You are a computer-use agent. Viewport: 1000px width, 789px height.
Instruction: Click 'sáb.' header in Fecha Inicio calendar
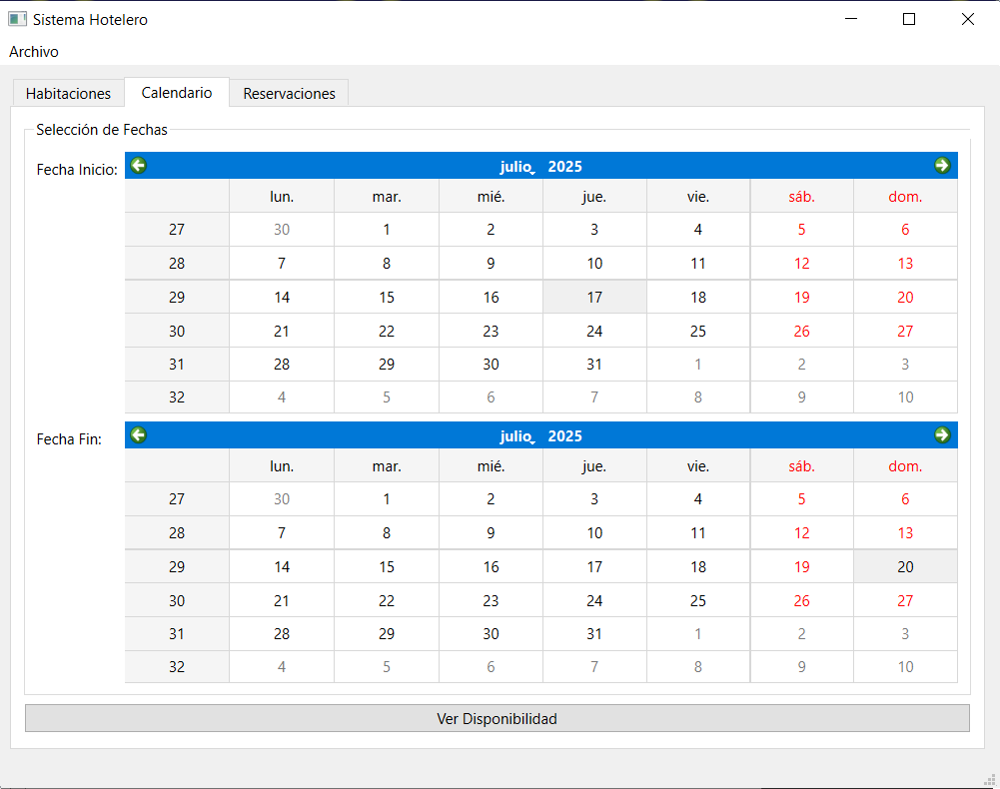[801, 197]
